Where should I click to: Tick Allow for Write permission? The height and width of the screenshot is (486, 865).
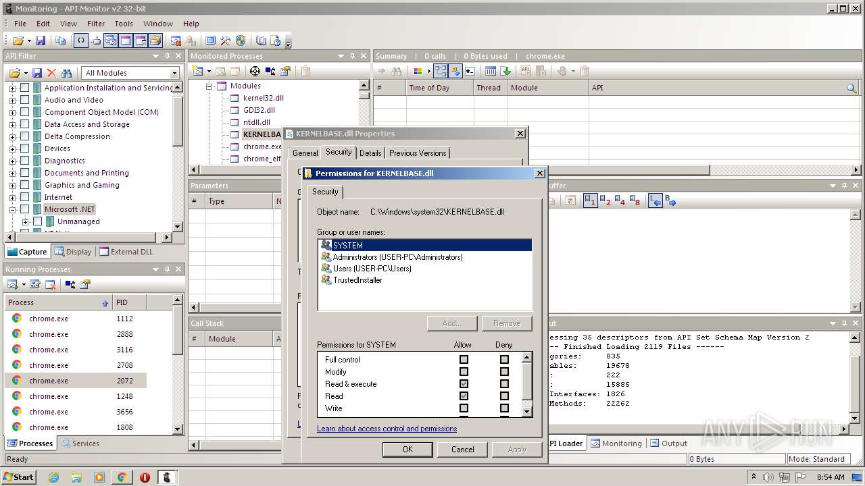(x=464, y=408)
